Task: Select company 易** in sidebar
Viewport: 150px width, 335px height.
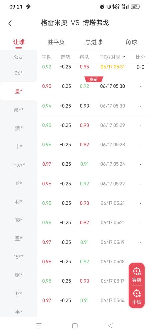Action: [19, 110]
